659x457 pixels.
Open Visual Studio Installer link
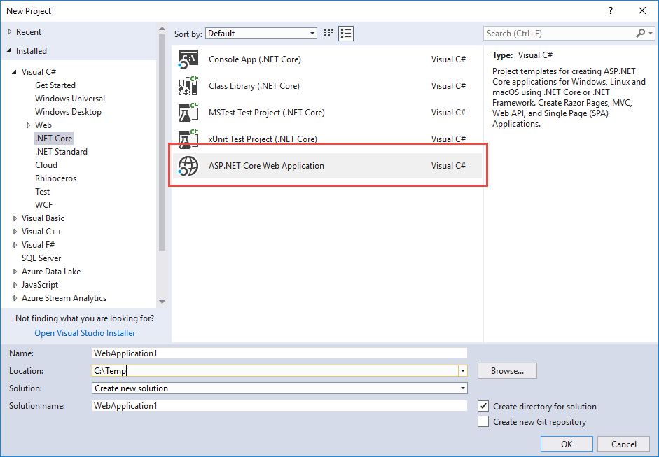click(85, 333)
